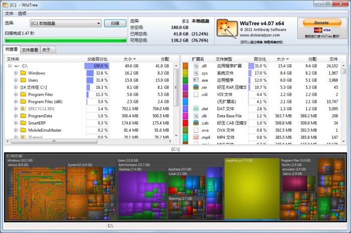The height and width of the screenshot is (233, 351).
Task: Click the WizTree title bar app icon
Action: tap(6, 5)
